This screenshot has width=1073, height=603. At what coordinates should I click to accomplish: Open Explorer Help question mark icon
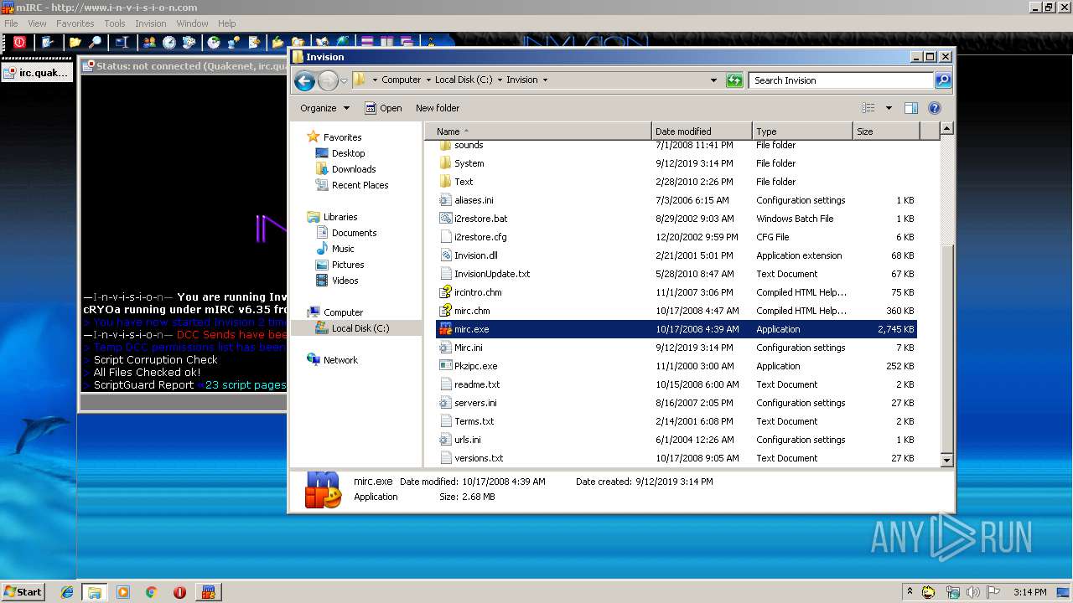[x=935, y=108]
